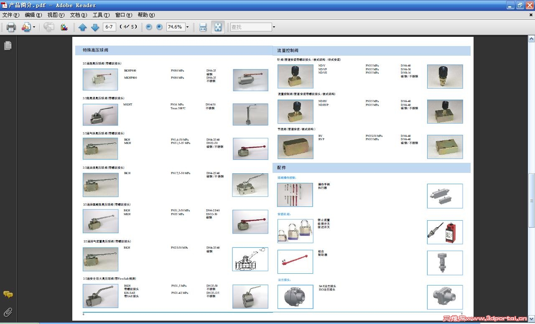Screen dimensions: 535x324
Task: Click the MKHP800 model text
Action: (x=130, y=77)
